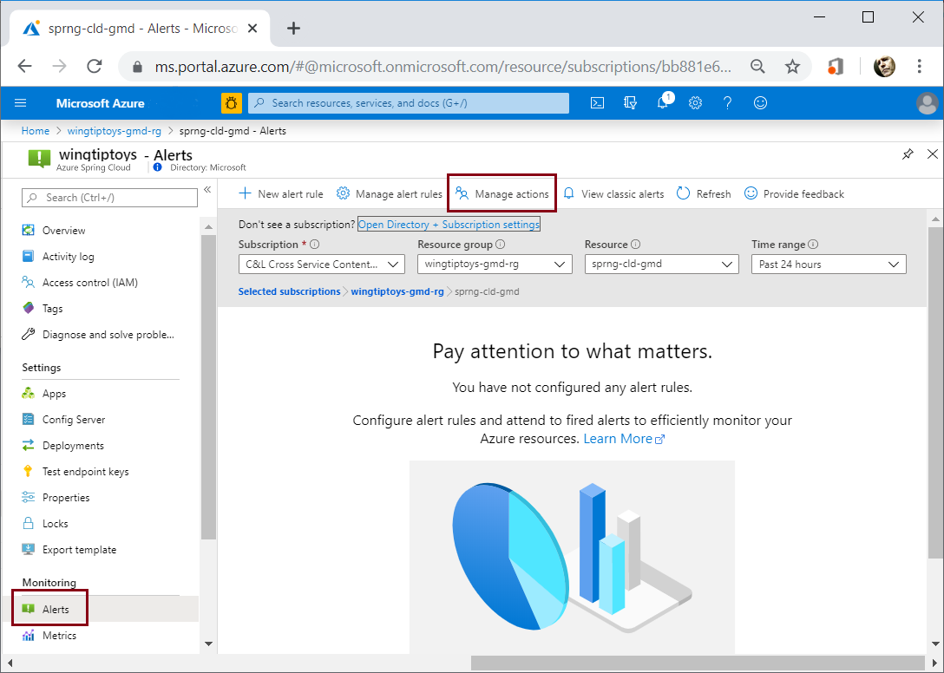
Task: Open the Time range dropdown
Action: point(829,265)
